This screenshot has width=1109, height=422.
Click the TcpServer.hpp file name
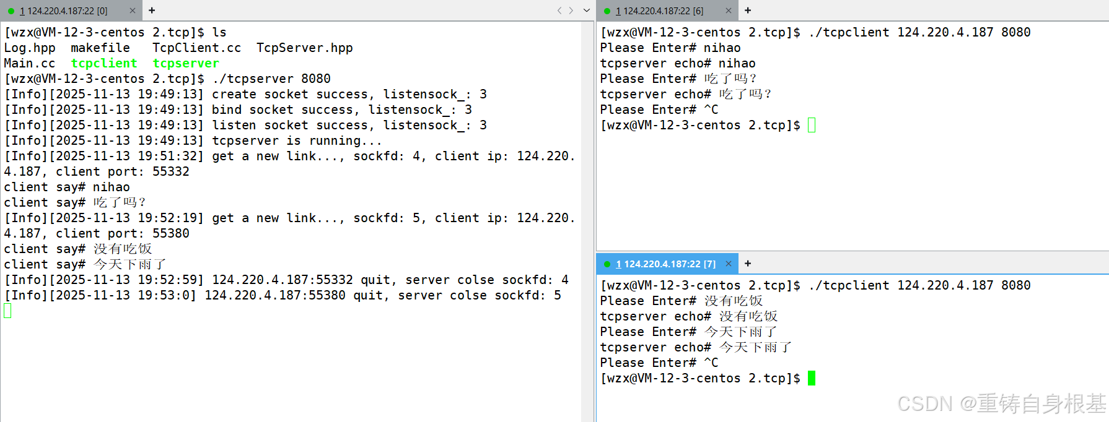[305, 48]
